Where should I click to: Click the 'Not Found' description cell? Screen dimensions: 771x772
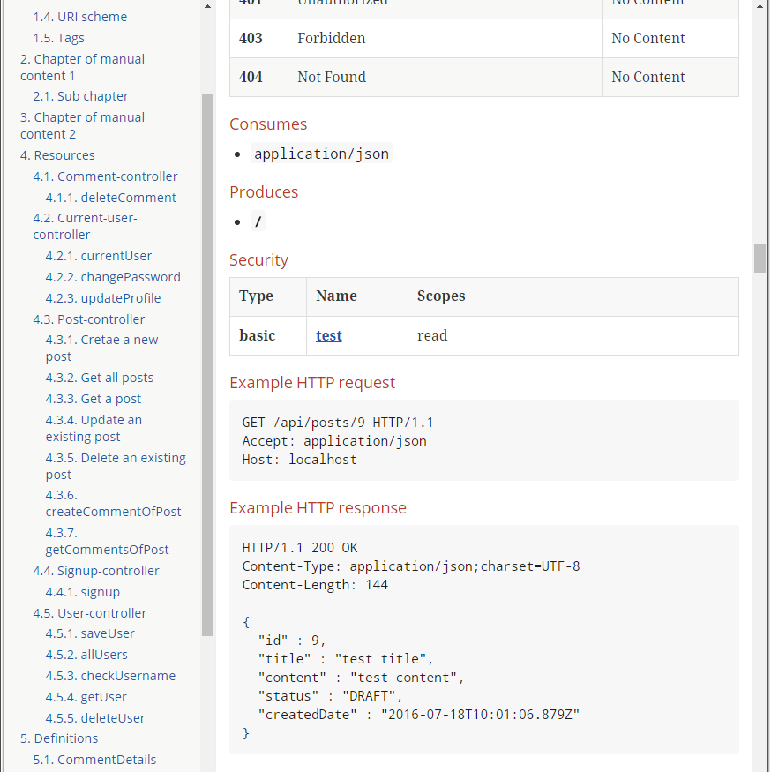click(x=445, y=78)
